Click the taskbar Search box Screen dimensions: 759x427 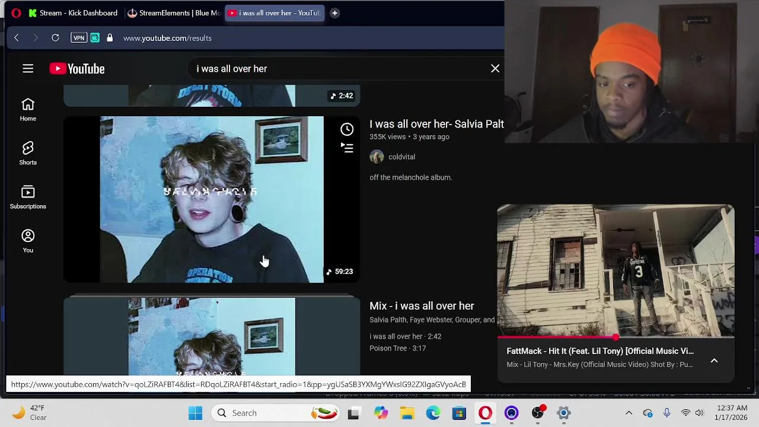[x=276, y=413]
